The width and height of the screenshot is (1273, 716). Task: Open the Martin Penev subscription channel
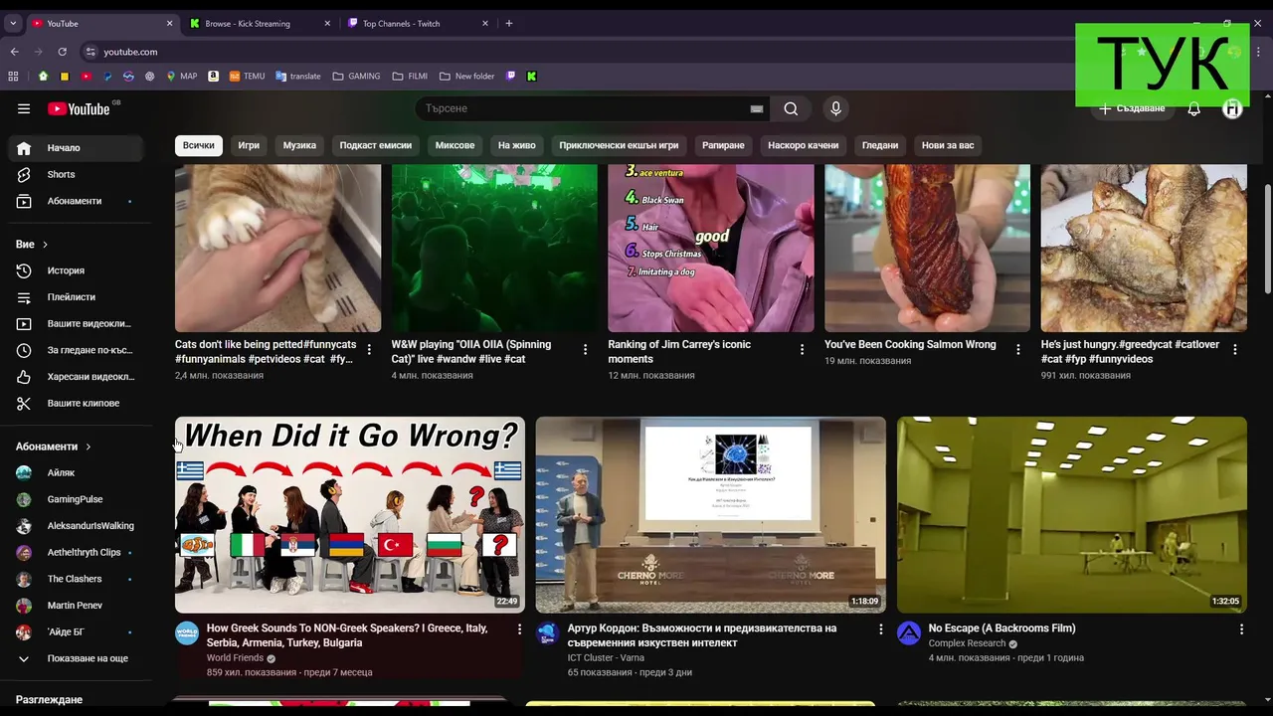click(76, 605)
